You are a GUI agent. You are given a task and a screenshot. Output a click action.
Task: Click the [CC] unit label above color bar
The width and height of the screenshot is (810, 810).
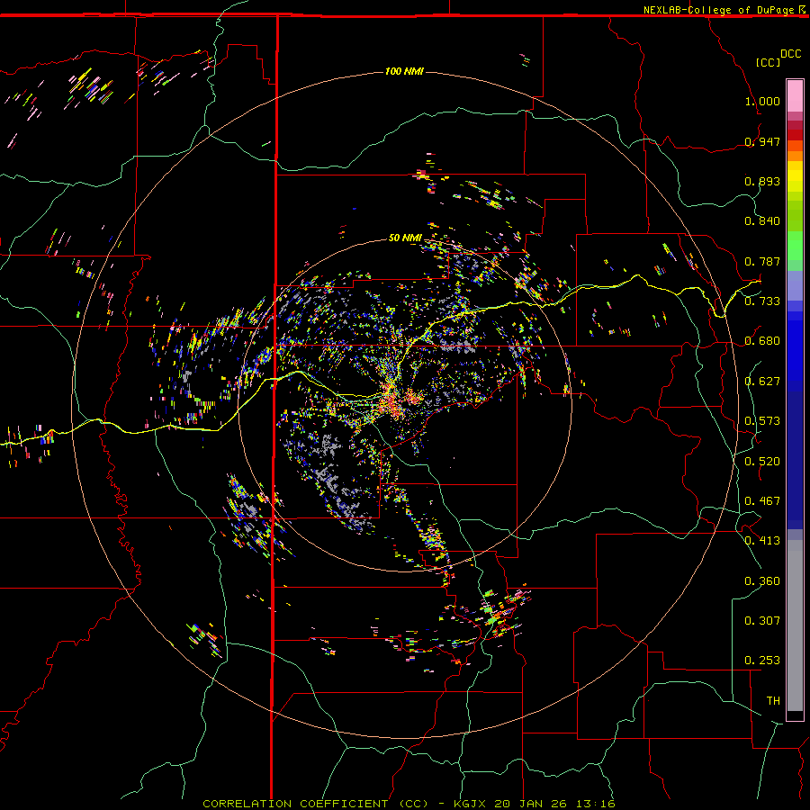pyautogui.click(x=768, y=62)
